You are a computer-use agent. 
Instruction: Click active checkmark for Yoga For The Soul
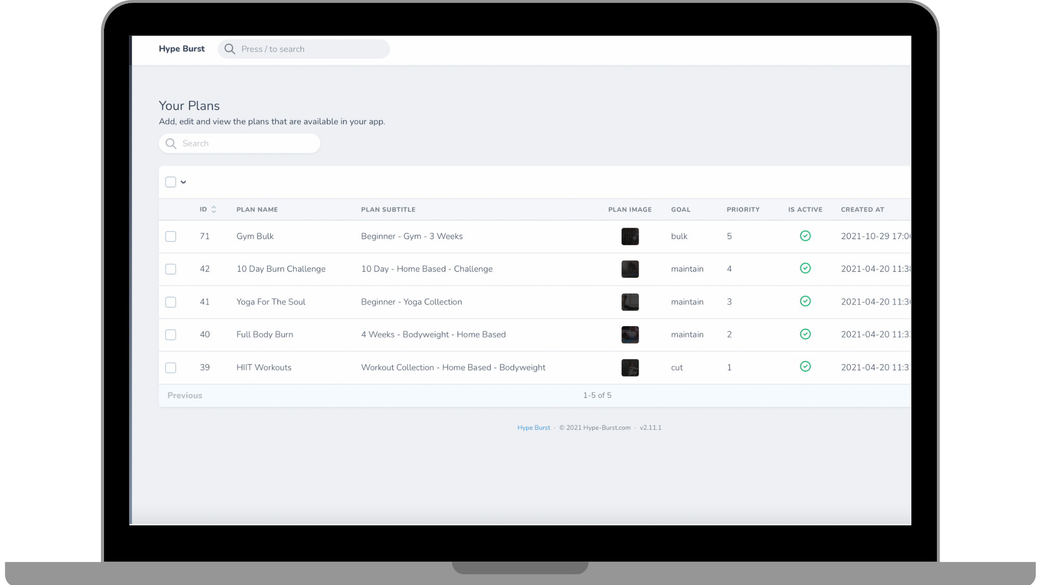tap(805, 302)
